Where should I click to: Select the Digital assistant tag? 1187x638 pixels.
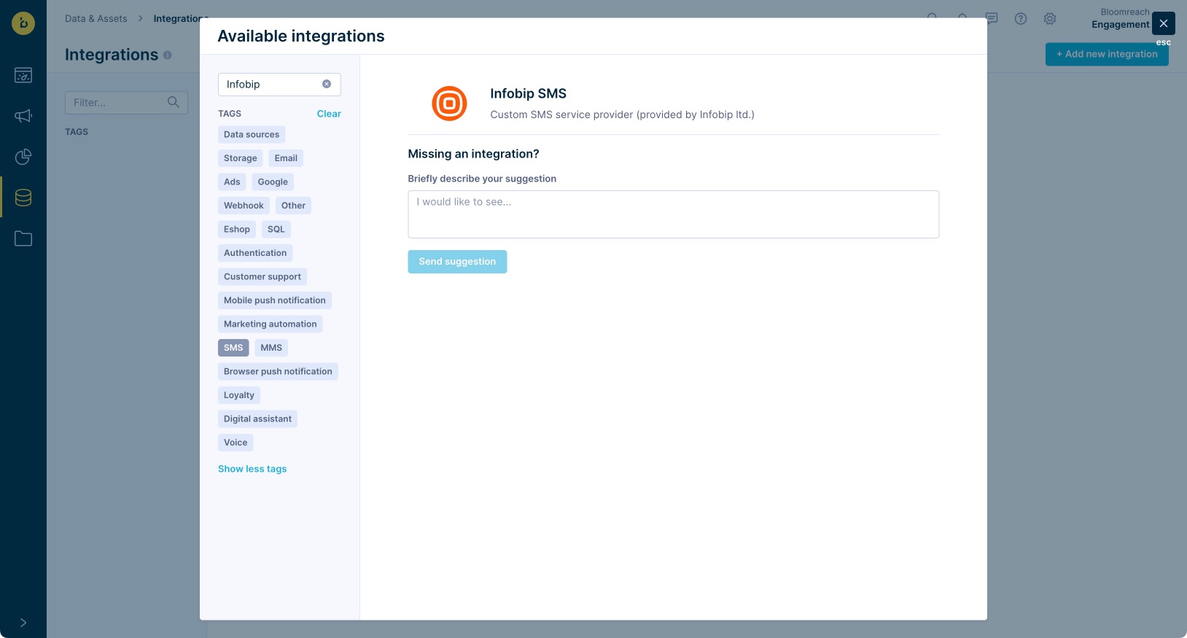point(257,419)
